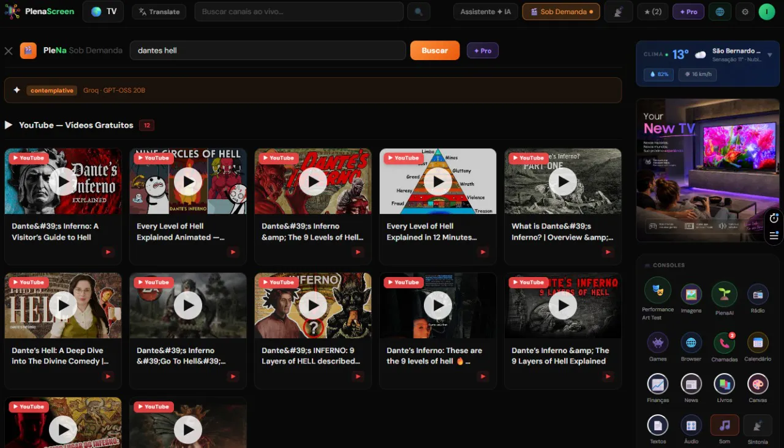Image resolution: width=784 pixels, height=448 pixels.
Task: Focus the 'Buscar canais ao vivo' search field
Action: click(x=299, y=12)
